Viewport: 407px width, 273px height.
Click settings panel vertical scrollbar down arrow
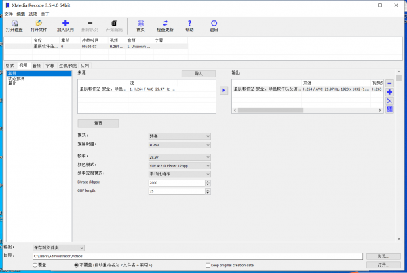point(399,238)
